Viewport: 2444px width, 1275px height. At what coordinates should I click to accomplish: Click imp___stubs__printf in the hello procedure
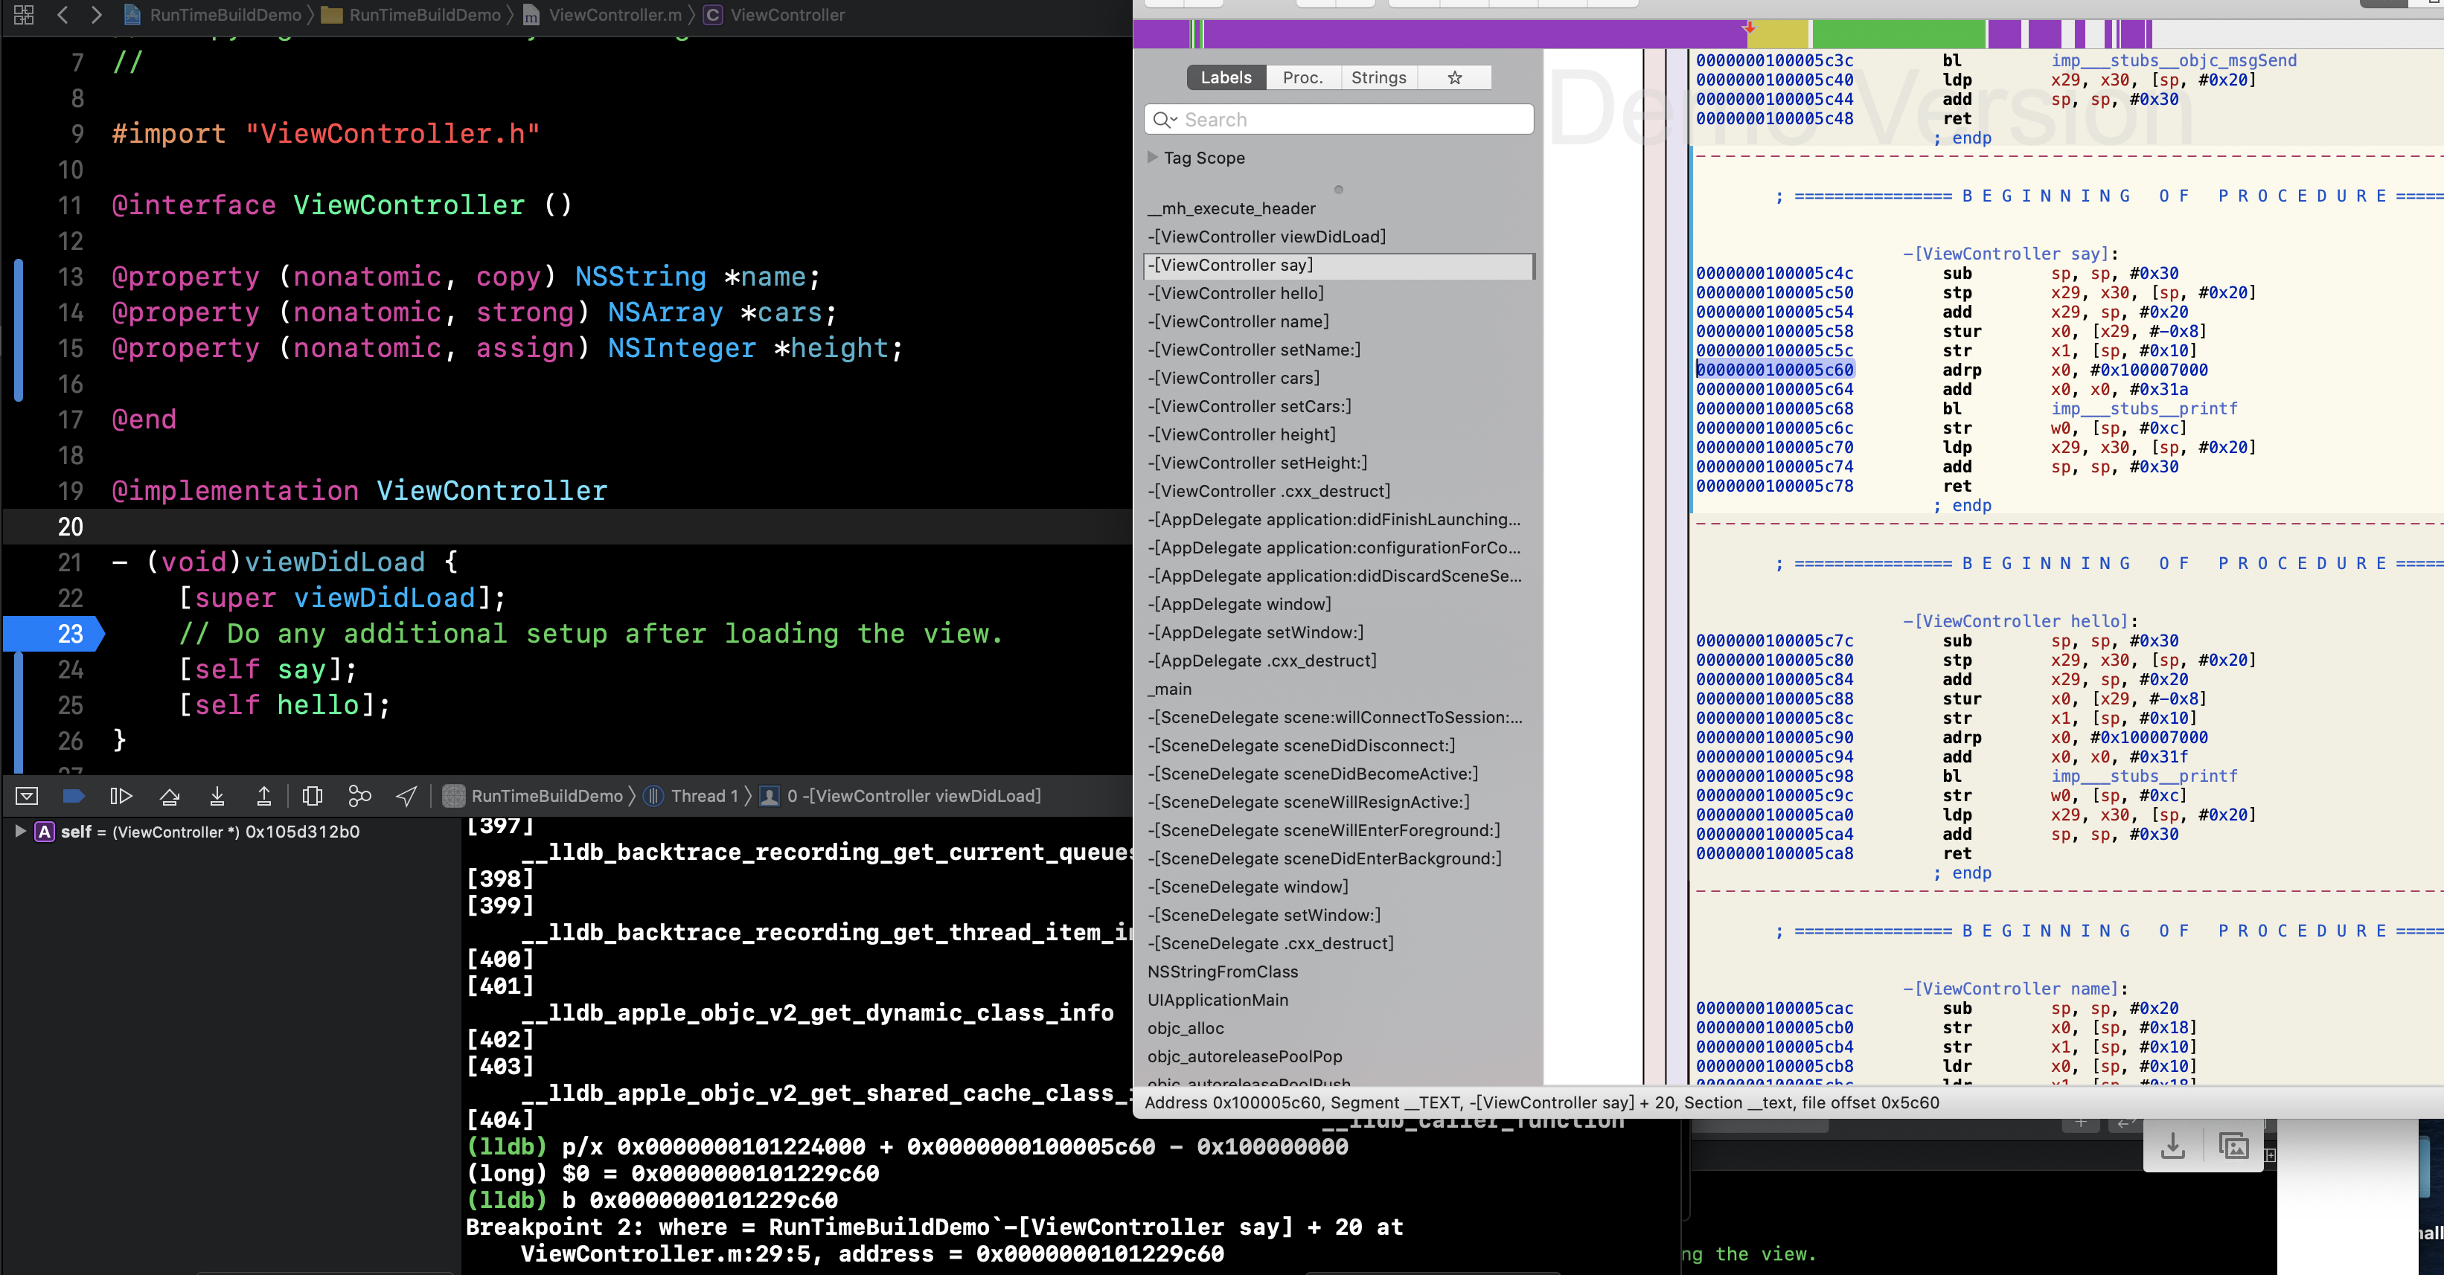pos(2143,776)
